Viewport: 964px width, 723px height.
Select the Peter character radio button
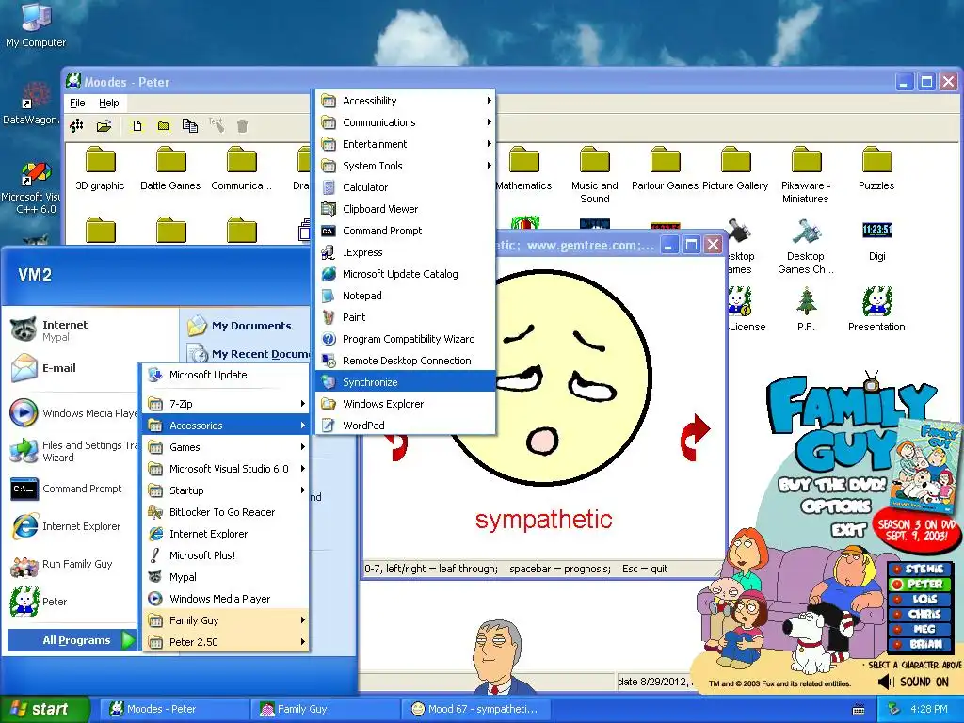pyautogui.click(x=898, y=584)
